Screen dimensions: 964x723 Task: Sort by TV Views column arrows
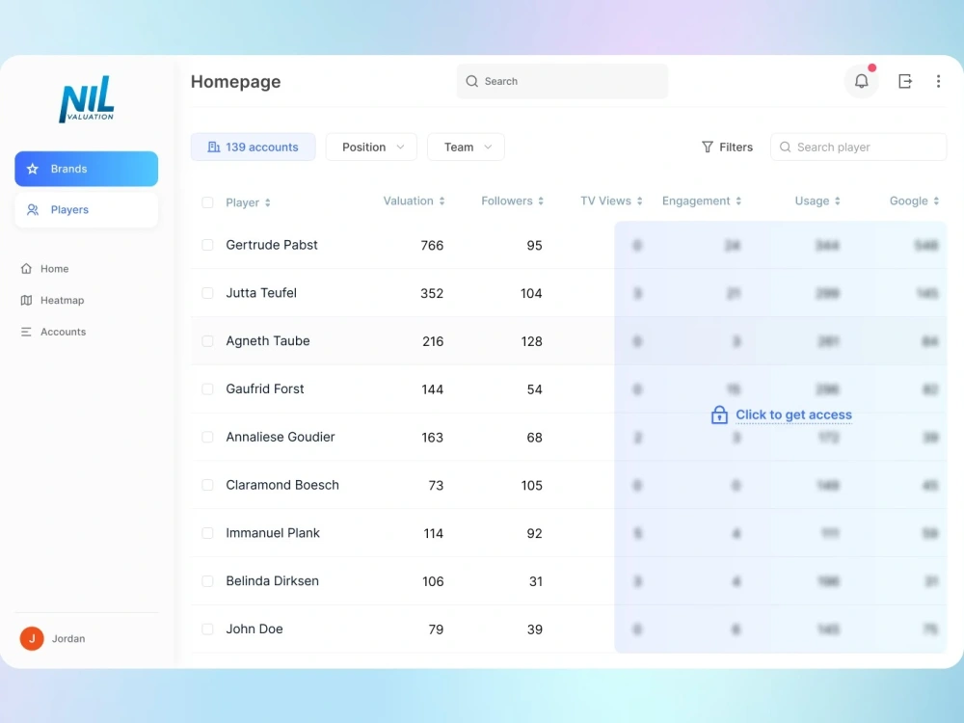tap(639, 201)
